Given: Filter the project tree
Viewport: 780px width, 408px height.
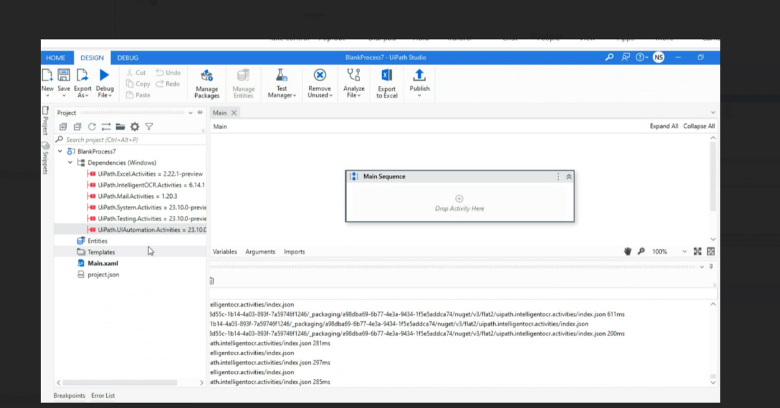Looking at the screenshot, I should (x=149, y=126).
